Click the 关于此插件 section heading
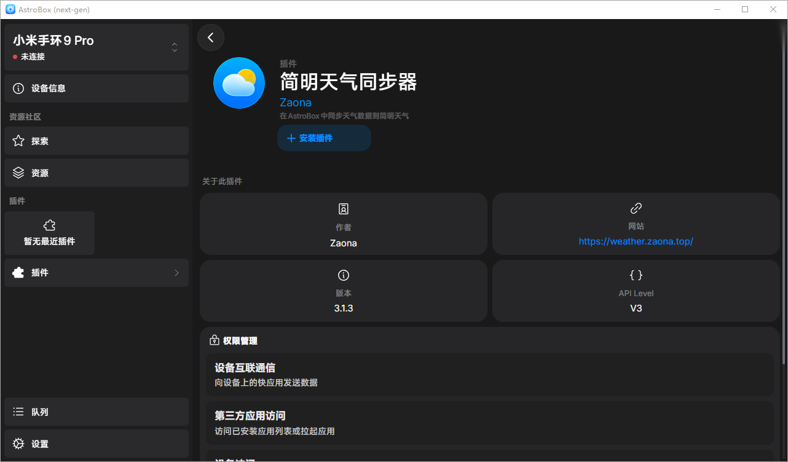 [223, 181]
